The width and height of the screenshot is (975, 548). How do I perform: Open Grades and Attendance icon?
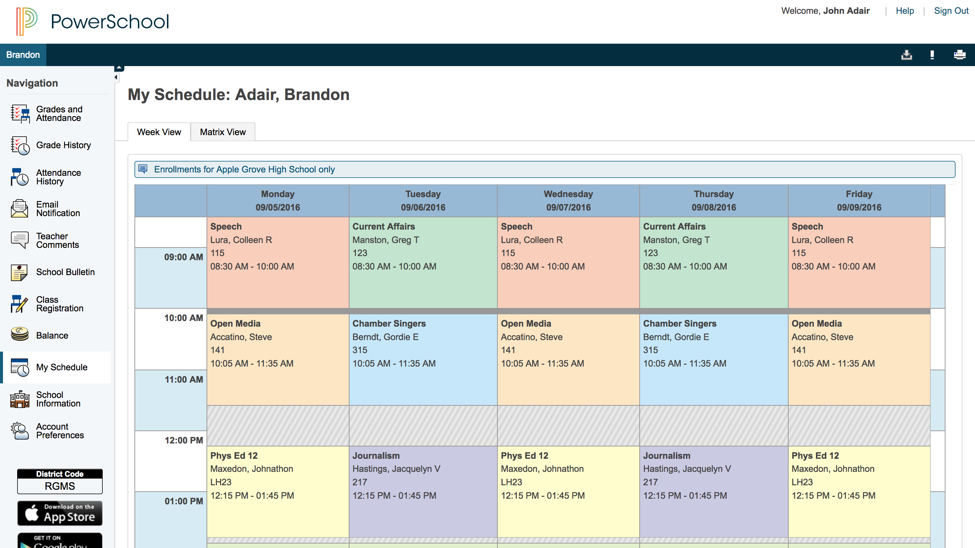click(x=20, y=113)
